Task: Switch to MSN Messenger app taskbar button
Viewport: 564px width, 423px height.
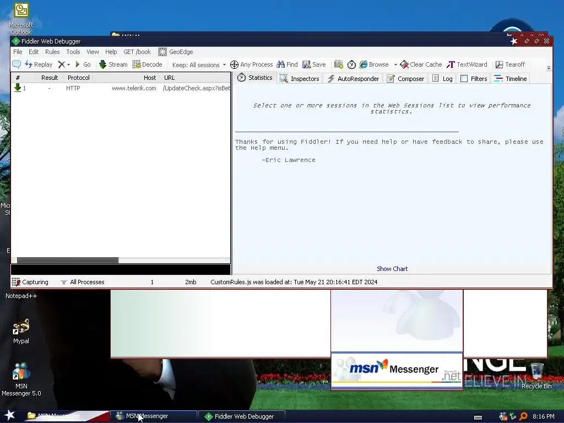Action: click(x=154, y=416)
